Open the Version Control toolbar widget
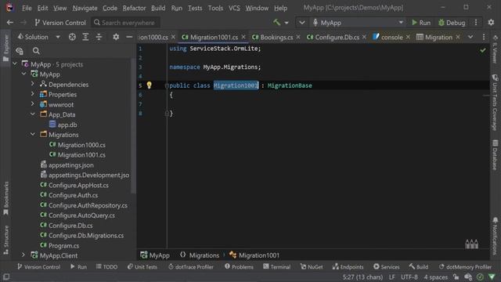The width and height of the screenshot is (501, 282). point(60,23)
